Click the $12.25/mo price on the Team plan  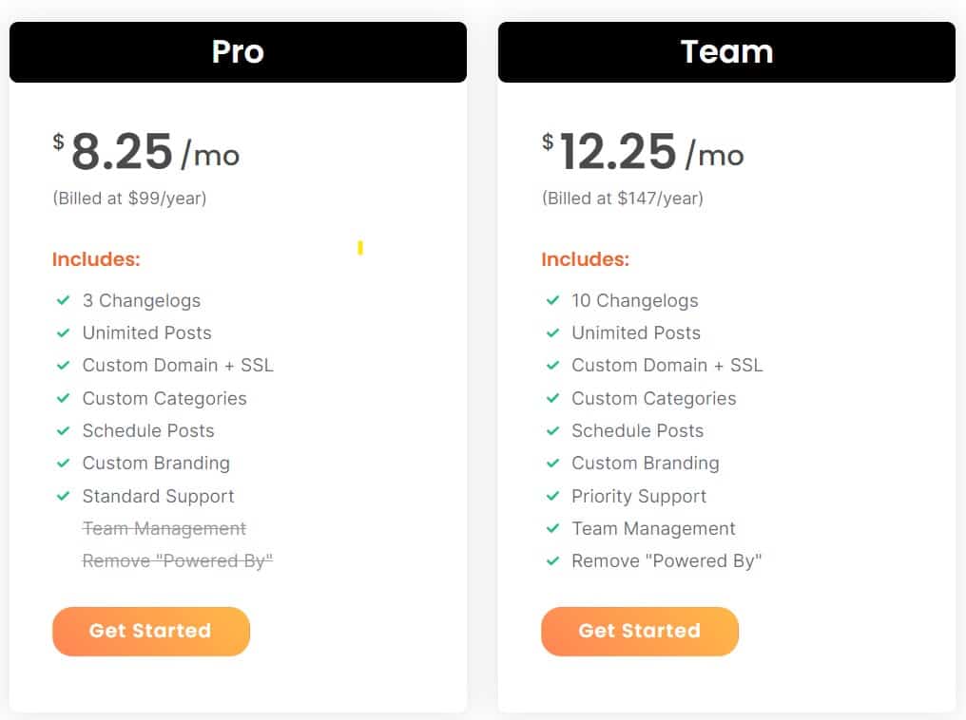[643, 150]
